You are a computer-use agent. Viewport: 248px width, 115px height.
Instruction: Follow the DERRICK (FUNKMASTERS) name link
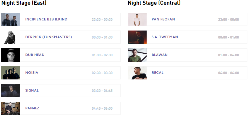click(48, 37)
